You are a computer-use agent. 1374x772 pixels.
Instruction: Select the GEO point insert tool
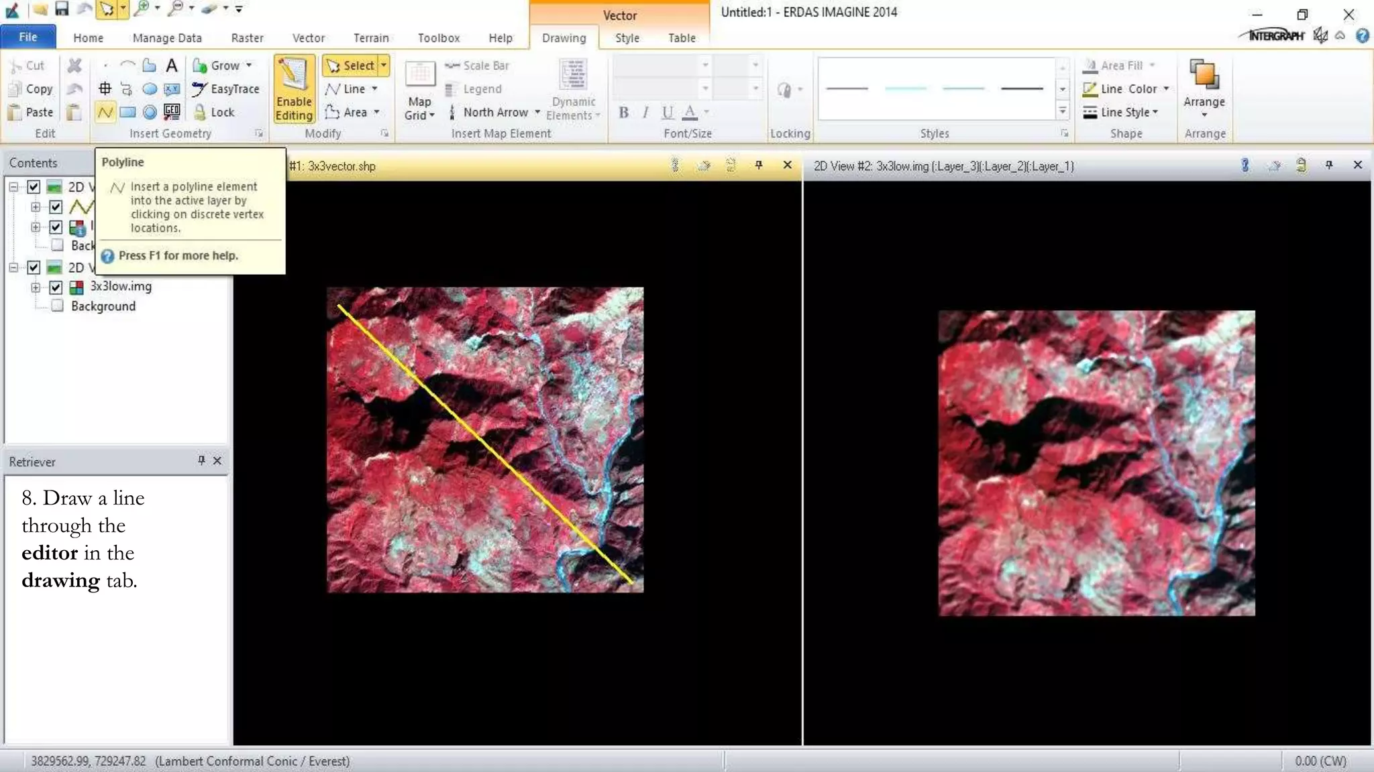click(x=172, y=112)
